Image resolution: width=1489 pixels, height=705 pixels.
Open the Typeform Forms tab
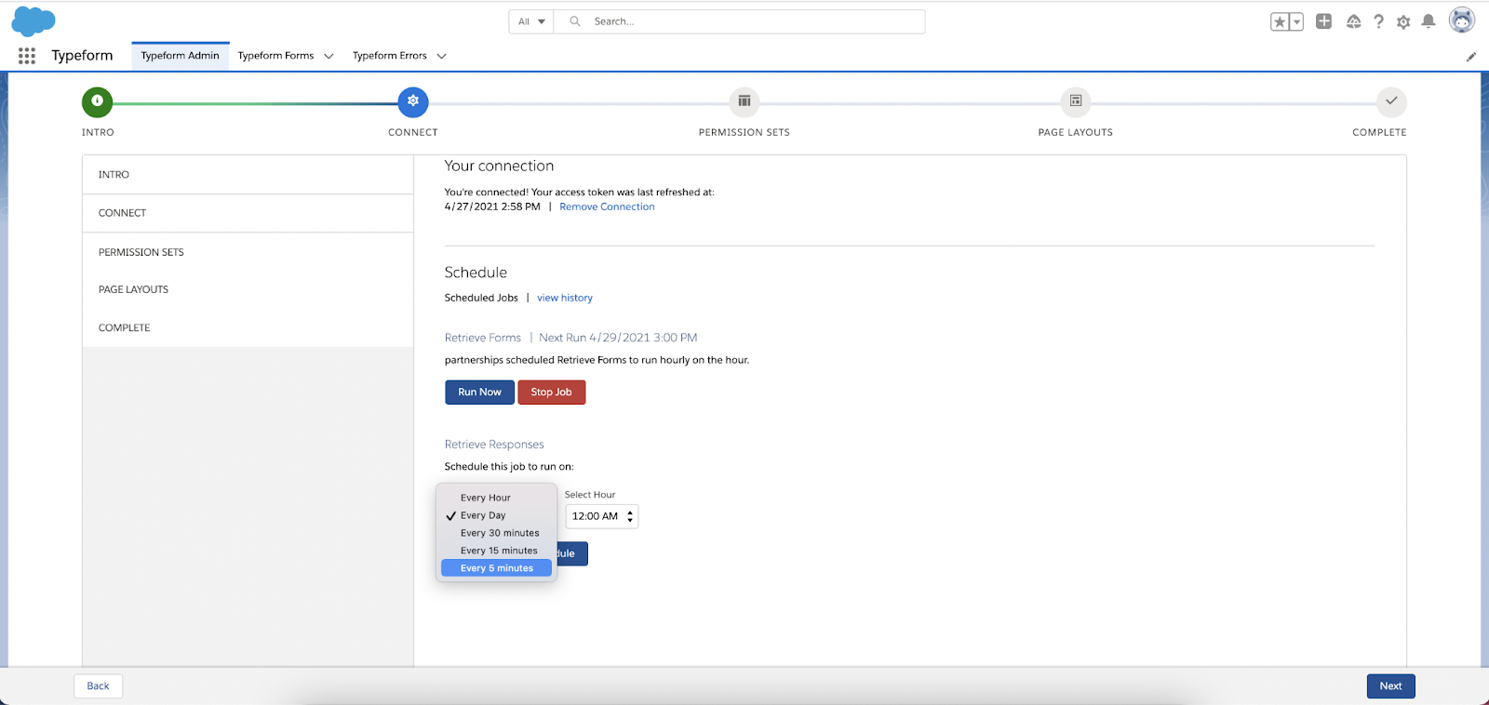coord(275,56)
